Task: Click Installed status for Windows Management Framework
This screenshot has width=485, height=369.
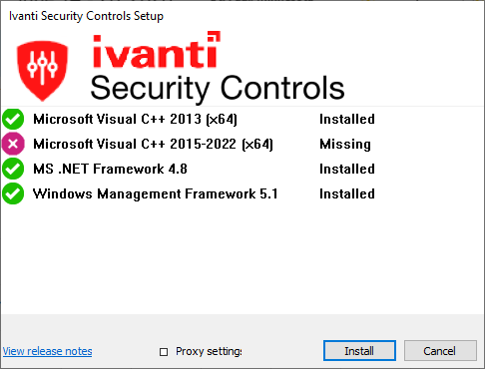Action: click(x=347, y=193)
